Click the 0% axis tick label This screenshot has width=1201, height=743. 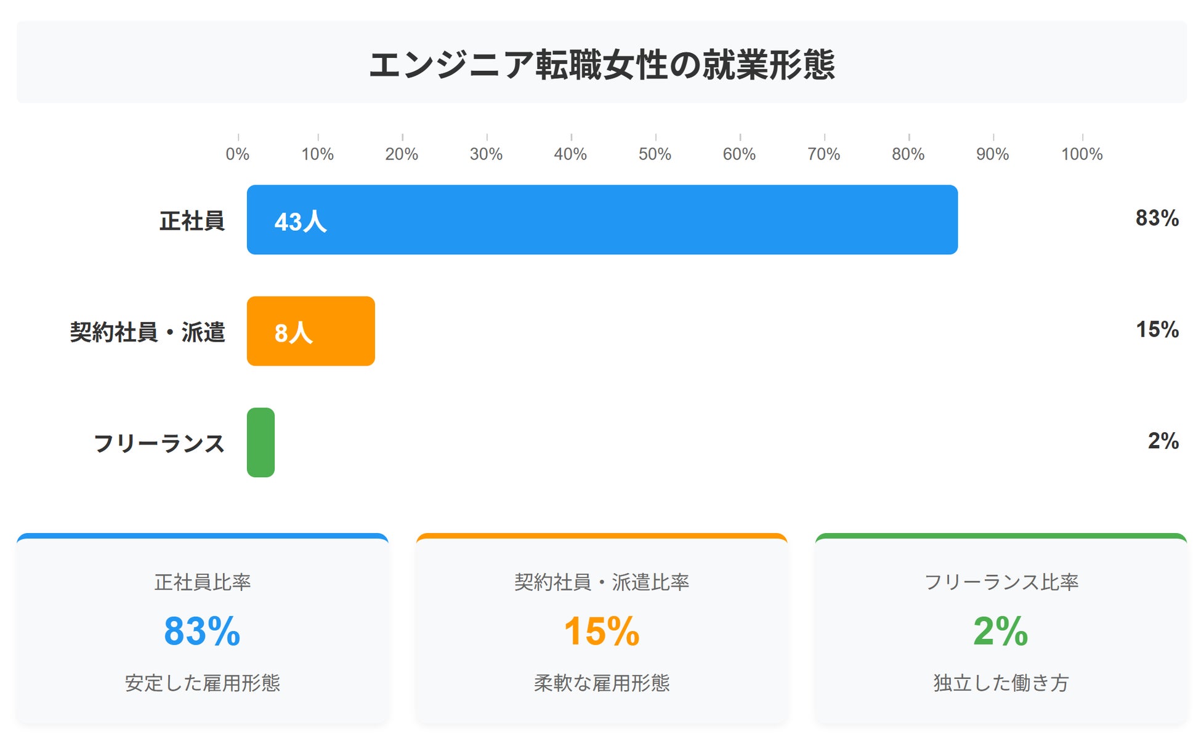(238, 154)
